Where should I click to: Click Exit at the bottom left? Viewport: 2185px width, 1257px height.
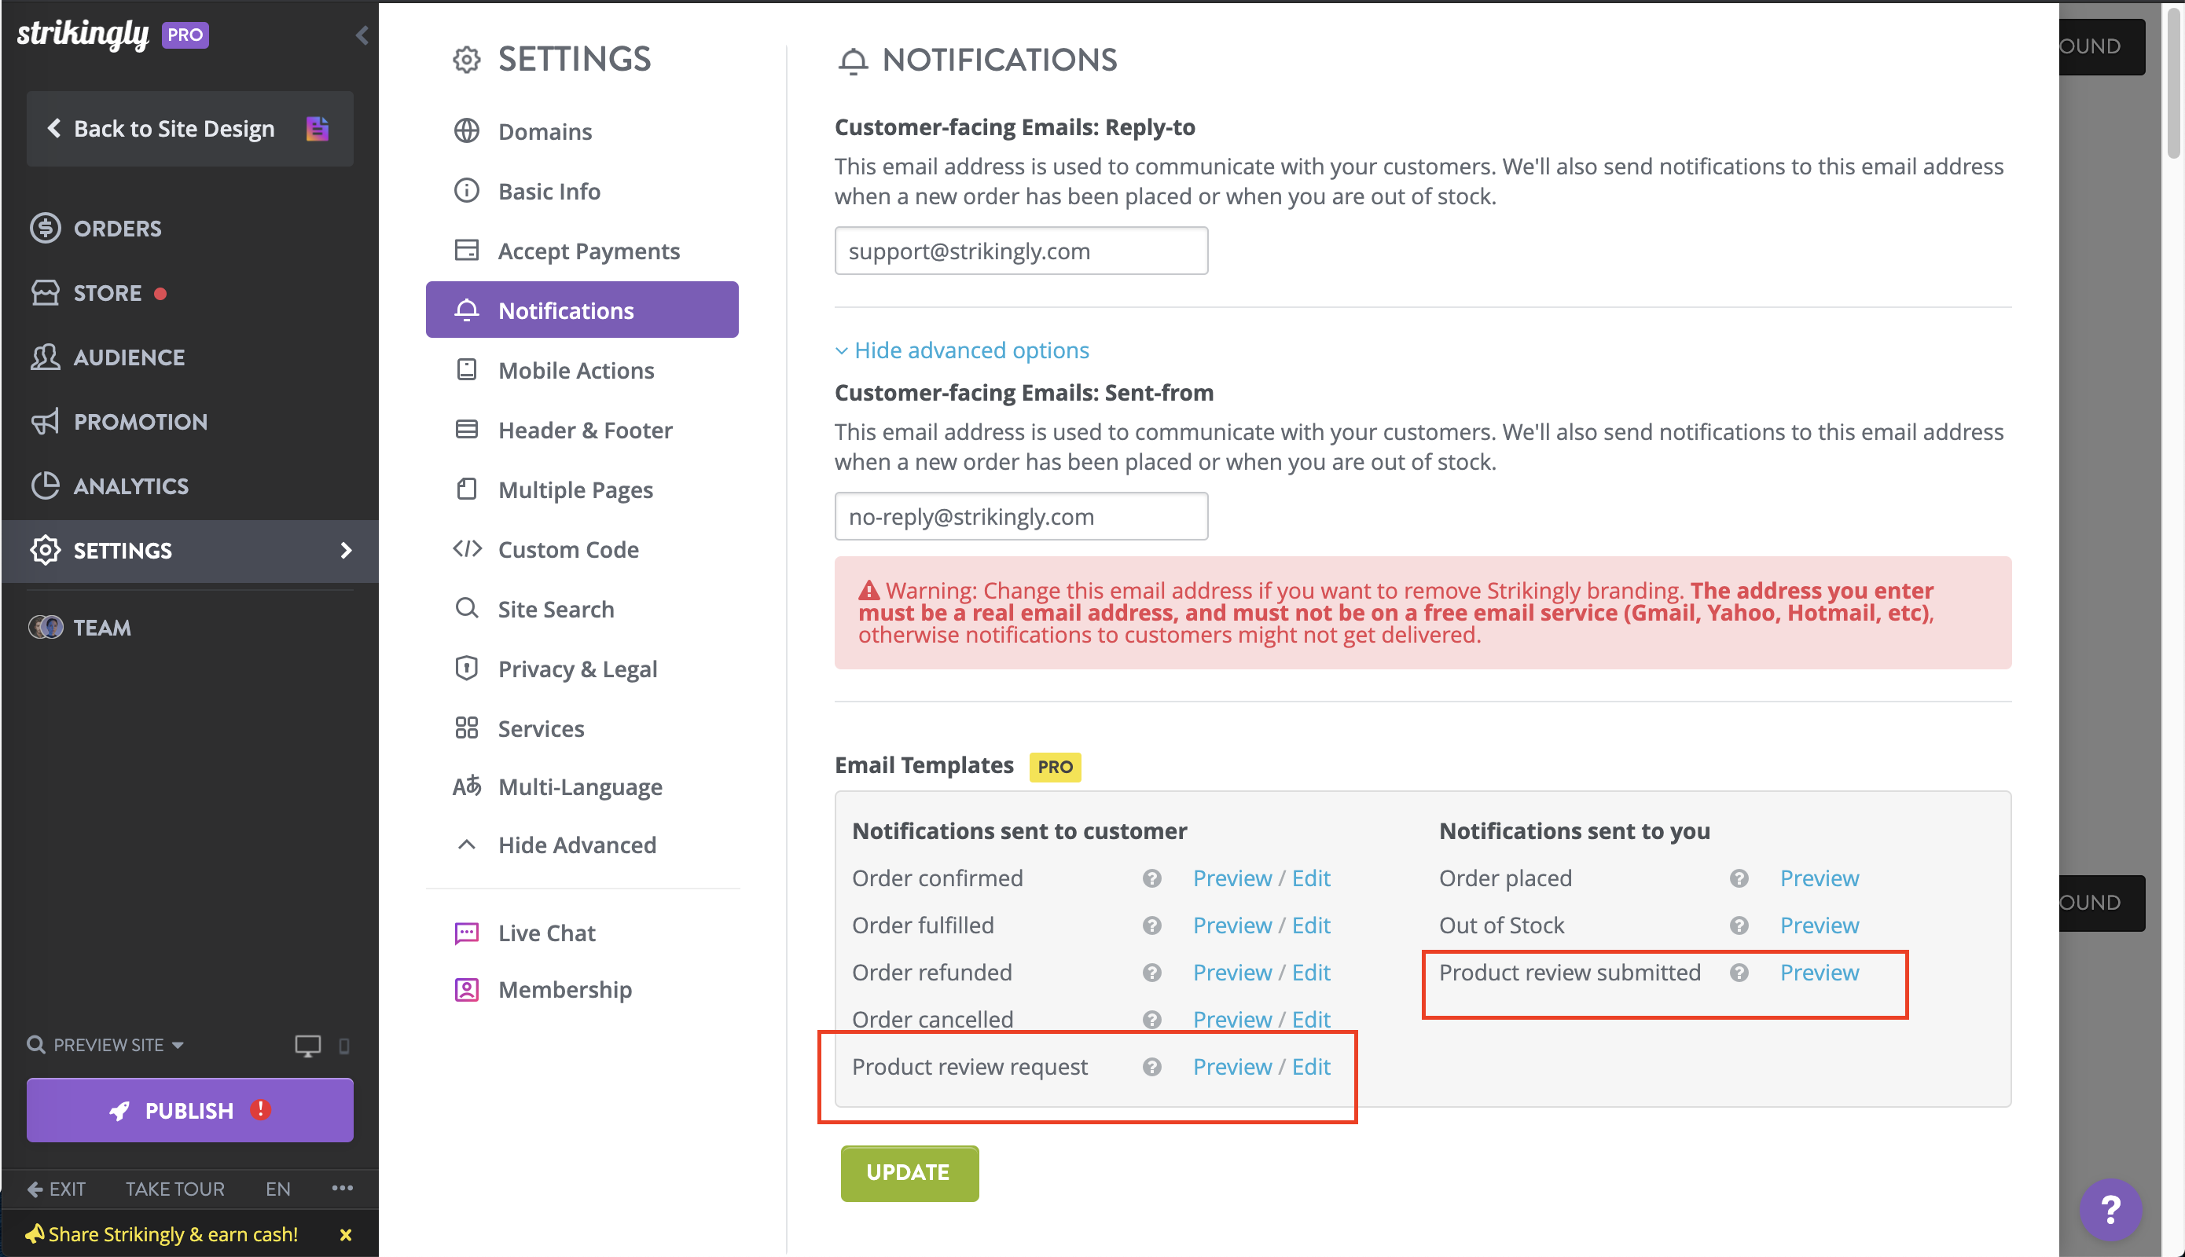(57, 1189)
